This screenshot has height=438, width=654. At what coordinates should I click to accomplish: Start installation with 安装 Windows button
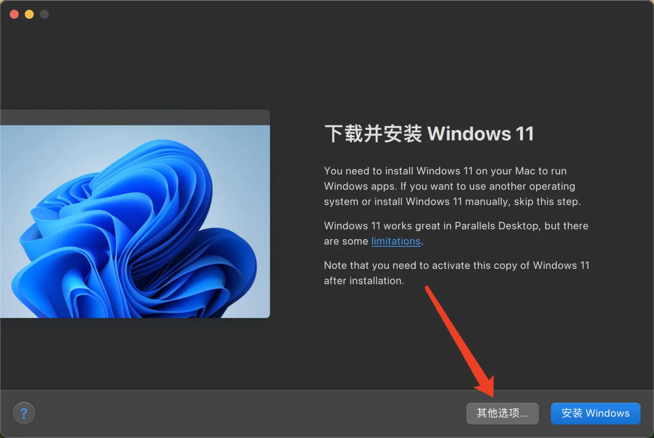coord(596,413)
